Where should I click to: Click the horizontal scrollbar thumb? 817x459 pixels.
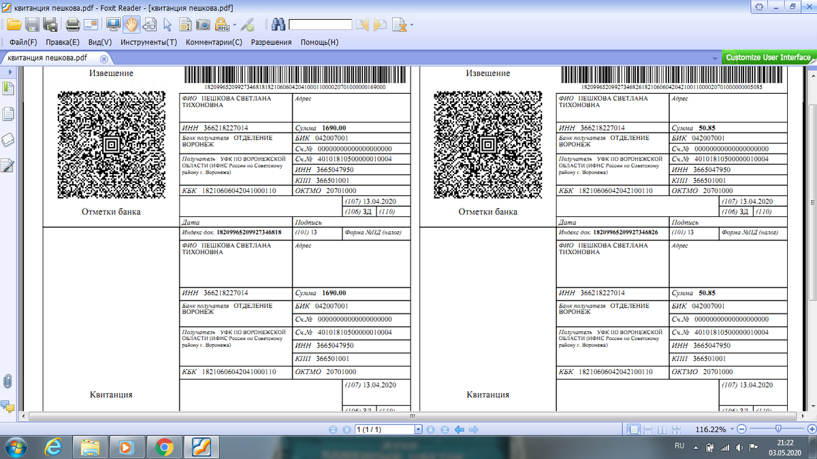[x=411, y=415]
